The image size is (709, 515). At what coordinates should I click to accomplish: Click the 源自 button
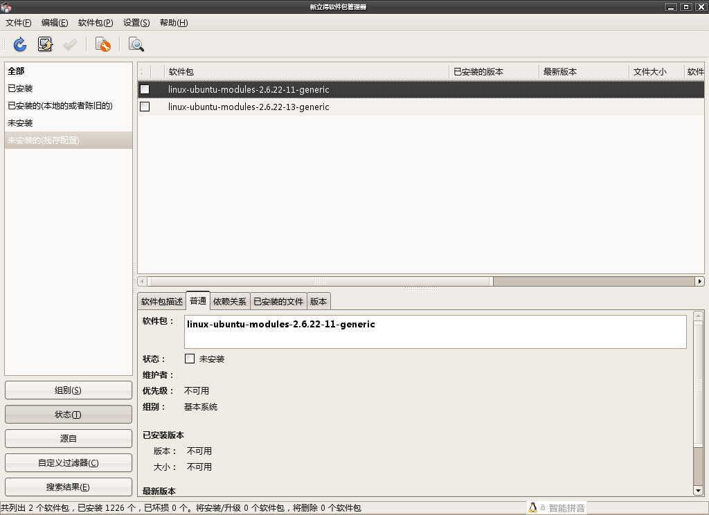click(69, 439)
